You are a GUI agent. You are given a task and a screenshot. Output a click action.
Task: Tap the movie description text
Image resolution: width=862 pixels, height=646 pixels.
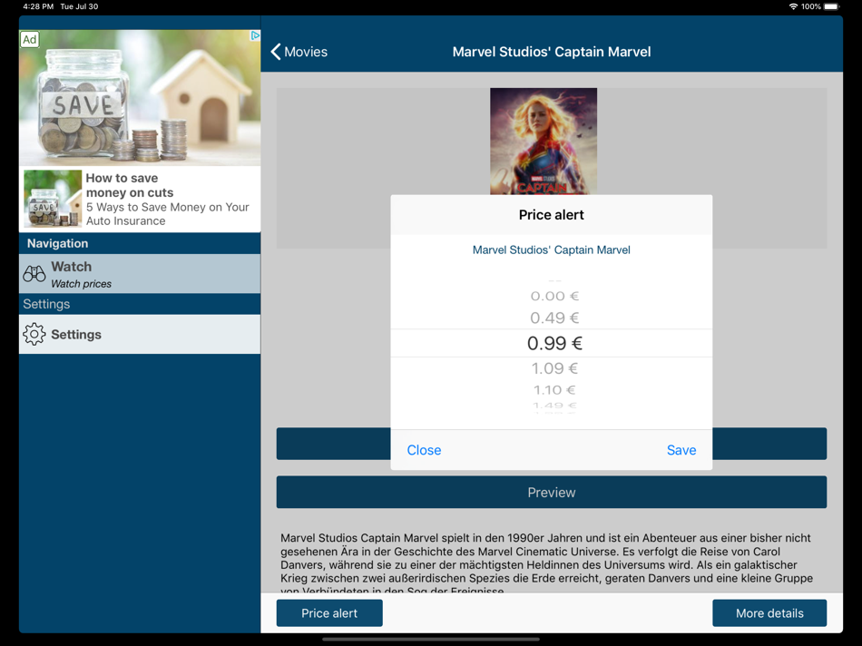546,562
